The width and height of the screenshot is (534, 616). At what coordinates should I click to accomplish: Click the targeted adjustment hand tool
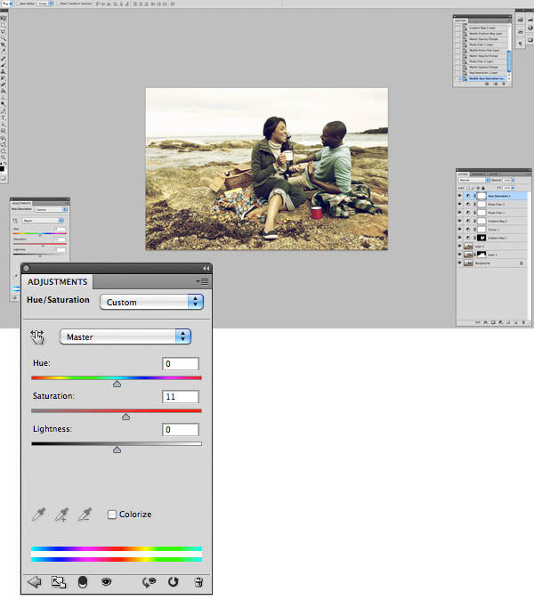pos(37,336)
